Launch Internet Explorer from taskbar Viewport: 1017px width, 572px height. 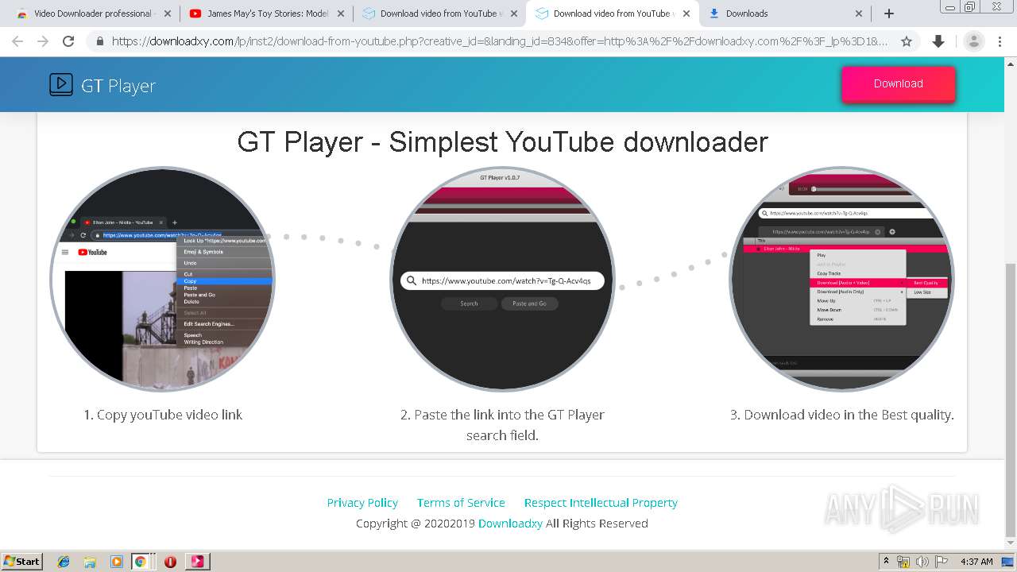coord(64,562)
